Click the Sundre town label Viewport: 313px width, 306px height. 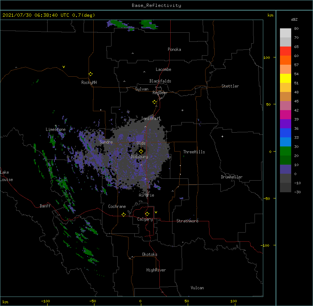(x=106, y=142)
